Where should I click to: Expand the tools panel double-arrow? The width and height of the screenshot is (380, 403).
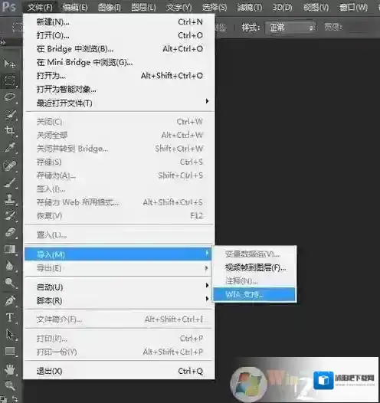[2, 42]
